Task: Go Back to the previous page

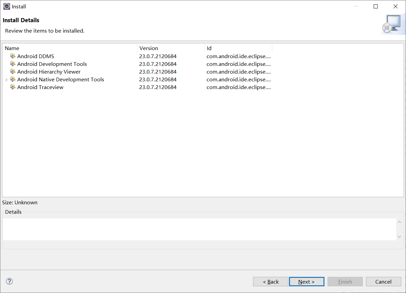Action: click(271, 282)
